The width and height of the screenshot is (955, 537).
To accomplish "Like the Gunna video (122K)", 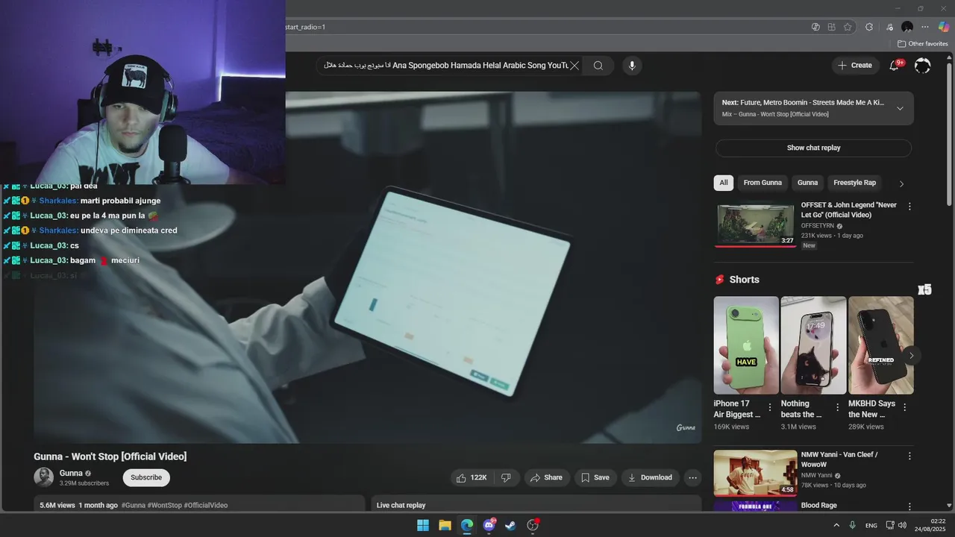I will 472,477.
